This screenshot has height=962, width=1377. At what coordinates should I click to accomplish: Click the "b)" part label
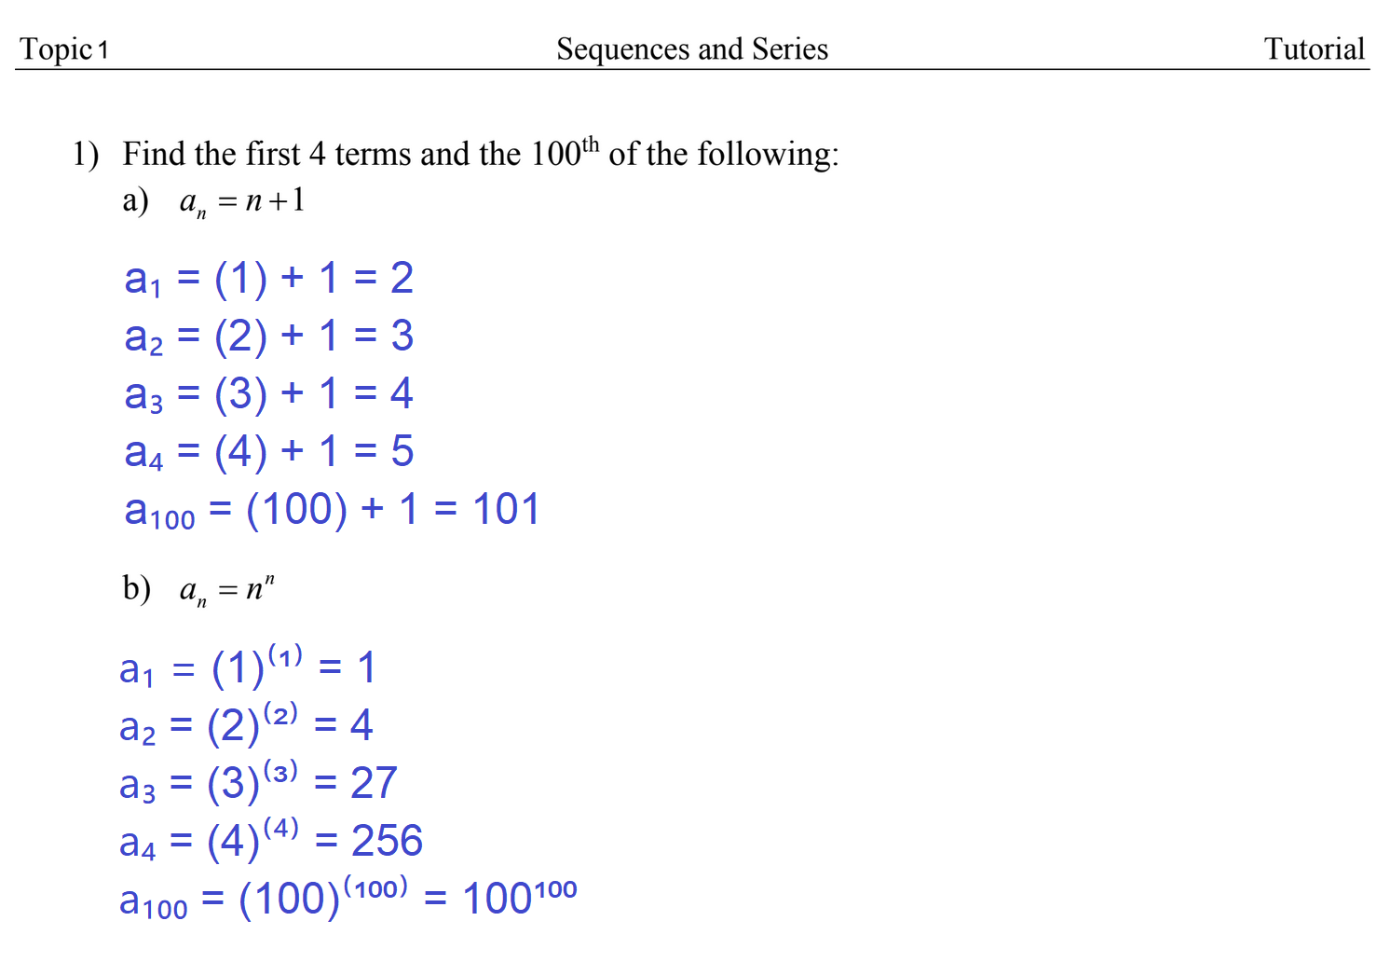tap(136, 588)
